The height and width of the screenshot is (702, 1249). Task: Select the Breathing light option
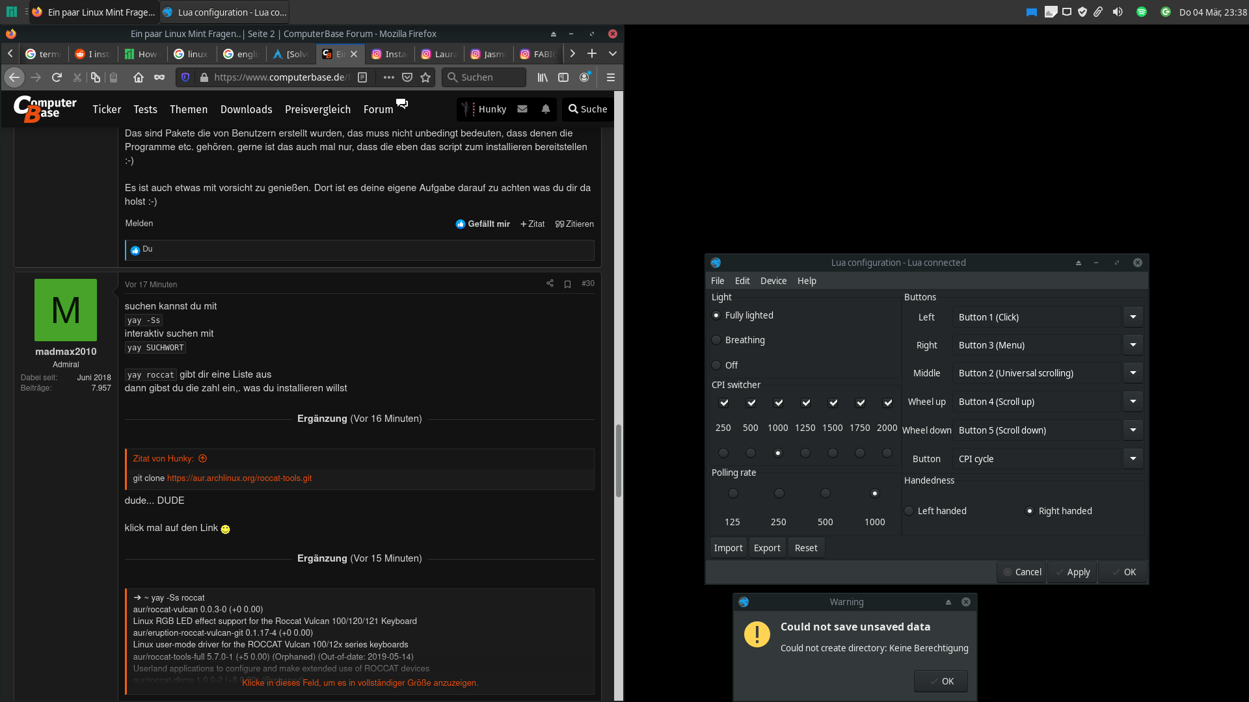click(x=716, y=340)
